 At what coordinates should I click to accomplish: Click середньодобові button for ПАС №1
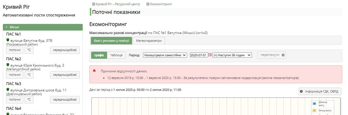pos(65,50)
